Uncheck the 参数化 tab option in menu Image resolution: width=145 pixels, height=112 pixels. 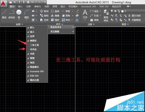point(37,41)
